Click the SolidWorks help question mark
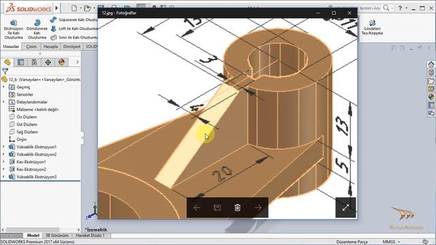Screen dimensions: 436x245 (400, 8)
